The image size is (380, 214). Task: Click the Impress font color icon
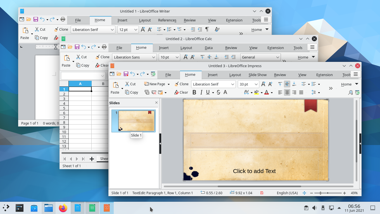pos(267,92)
